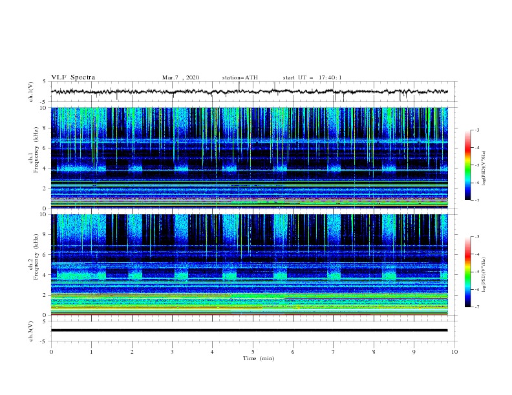The width and height of the screenshot is (512, 395).
Task: Click the "-3" tick on ch.1 color bar
Action: 476,130
